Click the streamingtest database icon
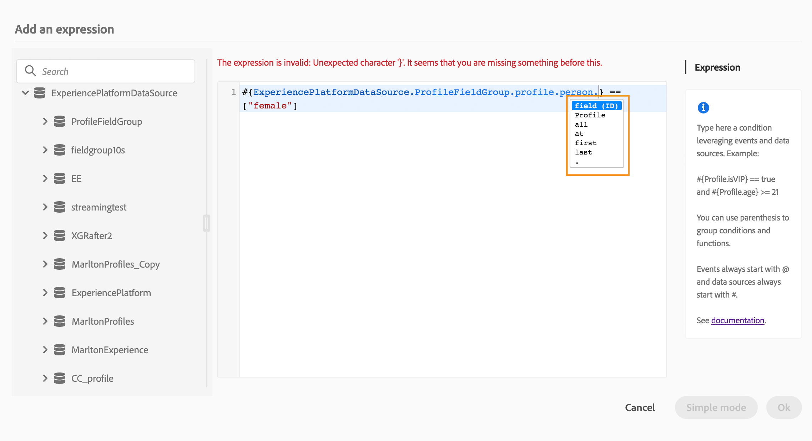 60,207
